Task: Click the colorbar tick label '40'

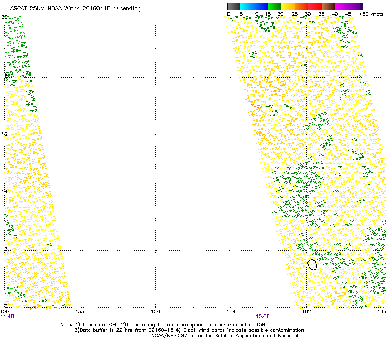Action: [x=335, y=14]
